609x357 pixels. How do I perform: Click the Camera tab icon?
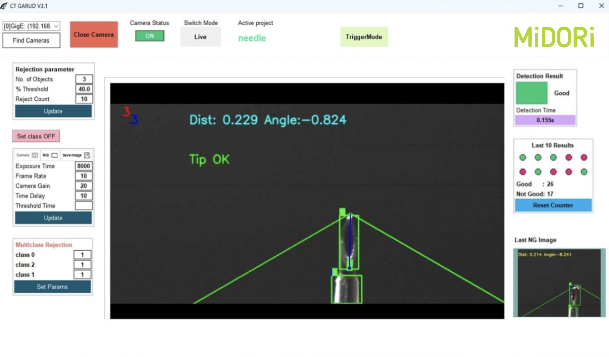pyautogui.click(x=35, y=155)
